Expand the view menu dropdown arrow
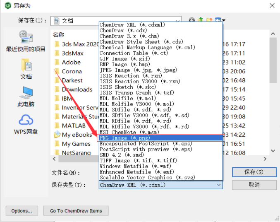The image size is (280, 222). coord(223,20)
